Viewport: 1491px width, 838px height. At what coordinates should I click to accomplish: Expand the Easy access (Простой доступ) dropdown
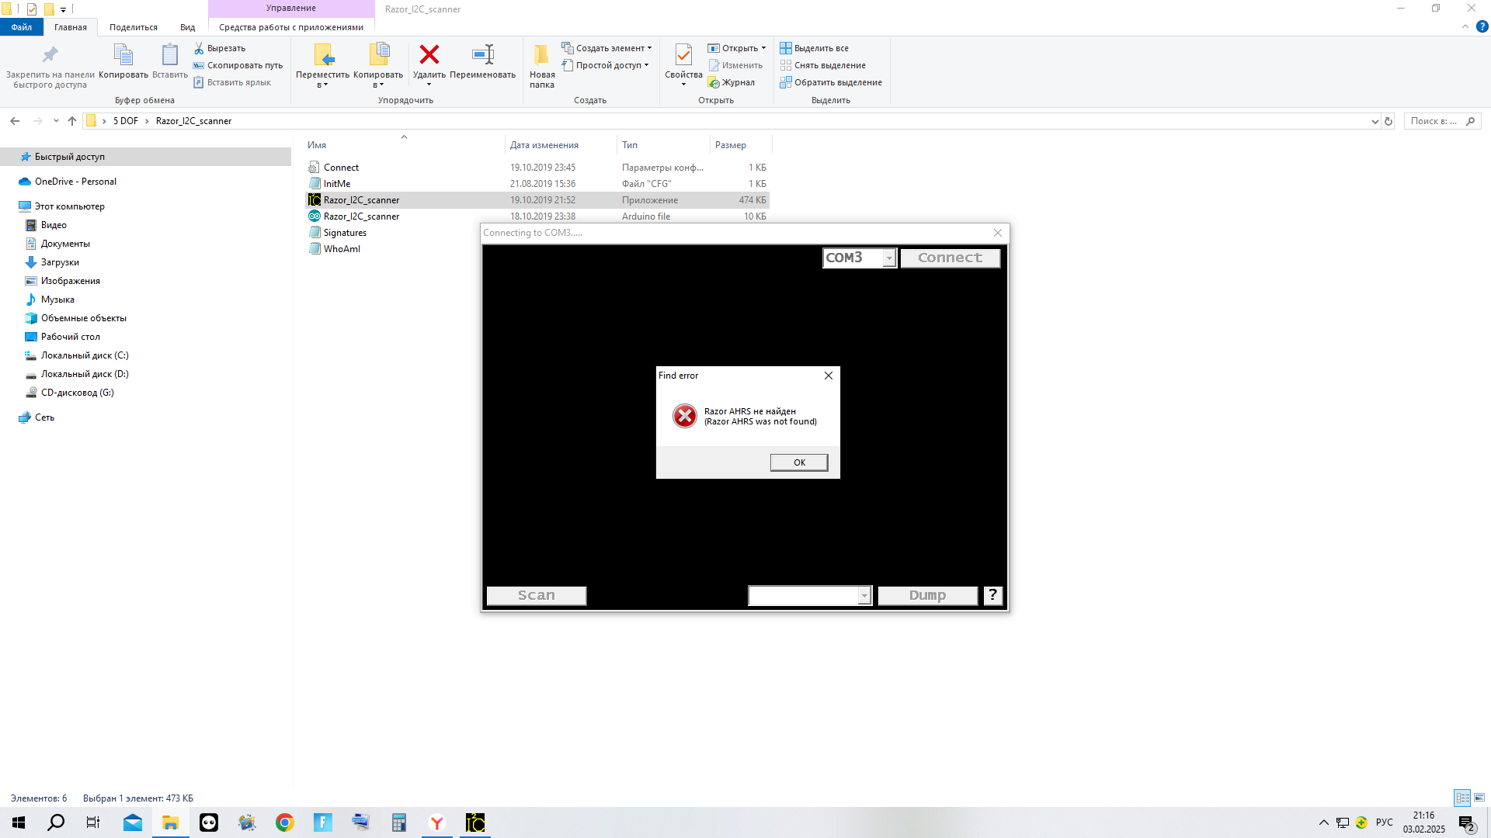click(646, 65)
